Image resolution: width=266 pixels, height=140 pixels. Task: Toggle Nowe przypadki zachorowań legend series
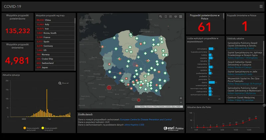click(x=24, y=128)
